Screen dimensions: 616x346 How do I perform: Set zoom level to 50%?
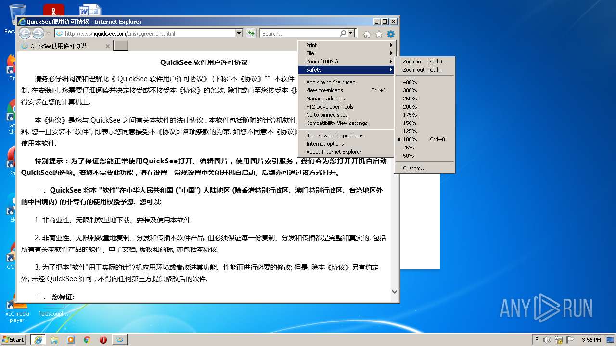coord(424,156)
